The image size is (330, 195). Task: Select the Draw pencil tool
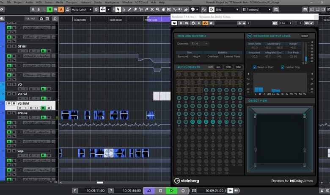129,9
